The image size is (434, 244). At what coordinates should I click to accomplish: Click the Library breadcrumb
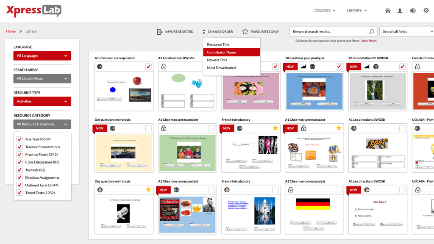[31, 31]
